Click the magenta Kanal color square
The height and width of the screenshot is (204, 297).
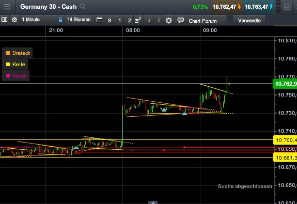coord(8,76)
